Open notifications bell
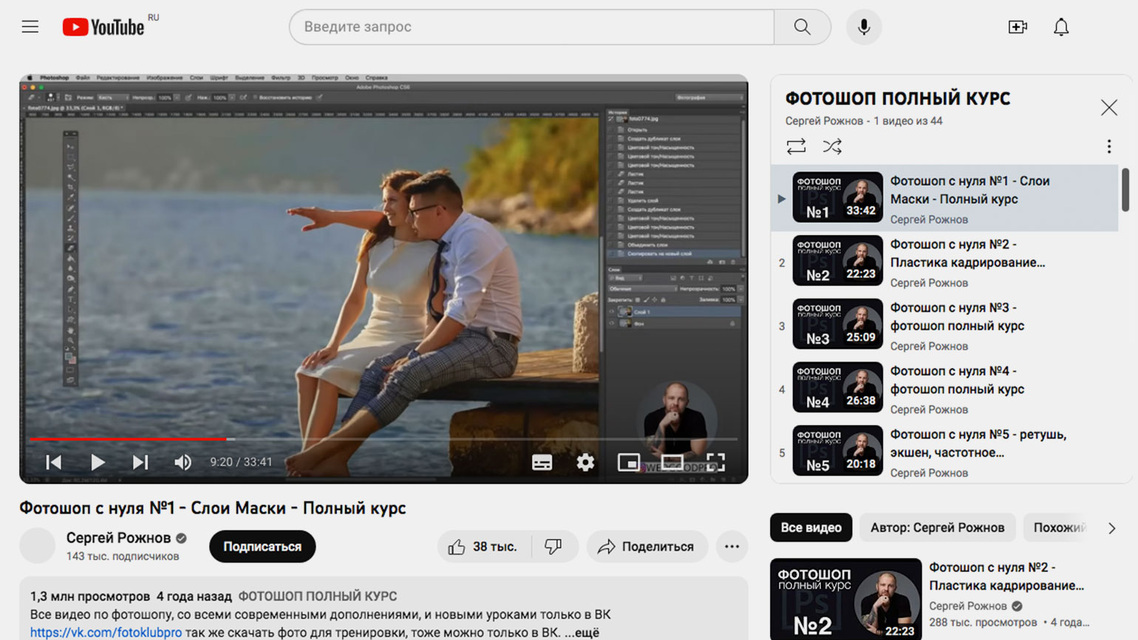This screenshot has width=1138, height=640. (1061, 27)
